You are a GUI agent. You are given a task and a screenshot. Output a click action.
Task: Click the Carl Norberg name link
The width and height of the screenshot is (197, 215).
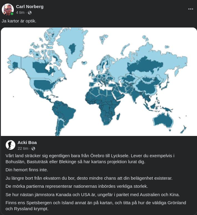click(x=30, y=7)
